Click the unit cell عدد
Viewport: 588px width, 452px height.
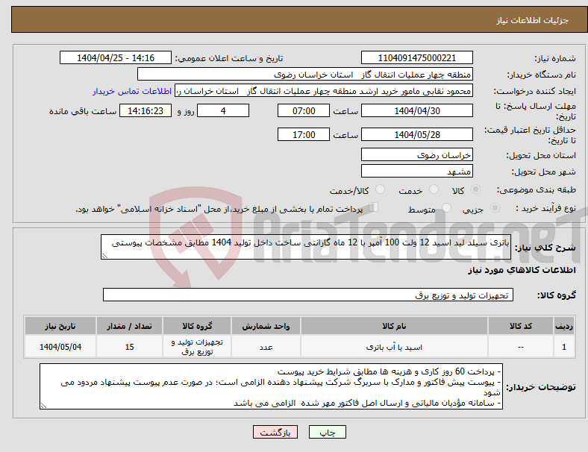[266, 348]
